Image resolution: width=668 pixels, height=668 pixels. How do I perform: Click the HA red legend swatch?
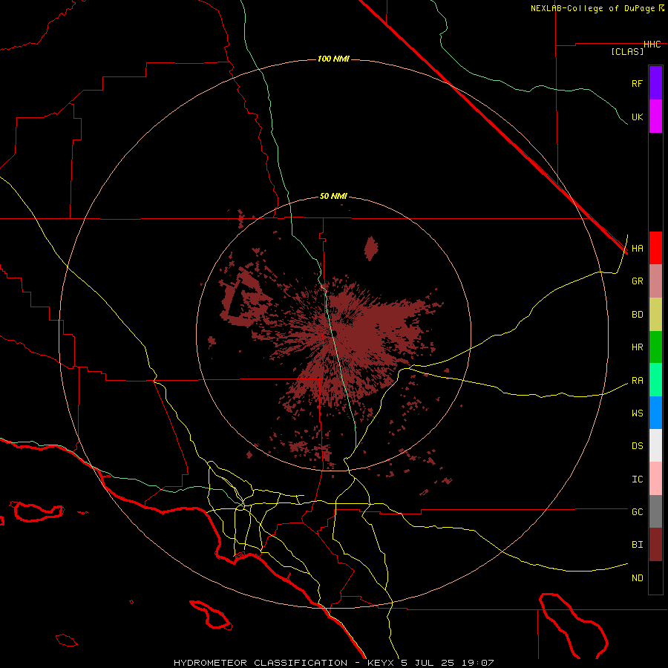655,248
